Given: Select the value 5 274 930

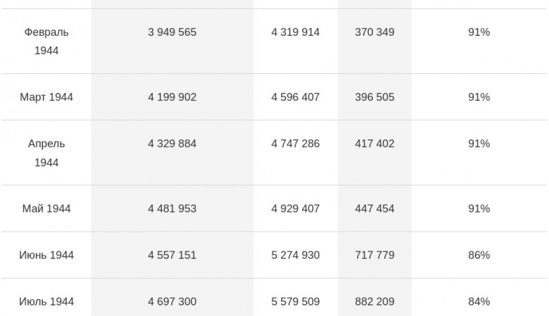Looking at the screenshot, I should tap(295, 255).
